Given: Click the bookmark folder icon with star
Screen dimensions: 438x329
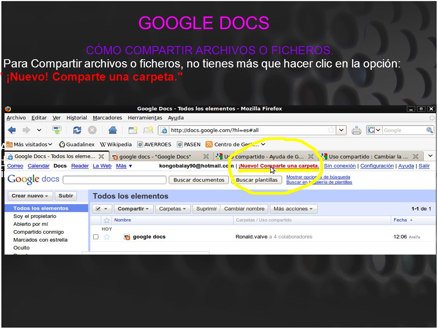Looking at the screenshot, I should [148, 130].
